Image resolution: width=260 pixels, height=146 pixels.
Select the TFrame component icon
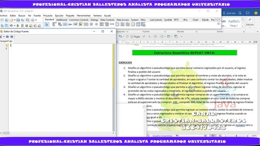(x=138, y=24)
